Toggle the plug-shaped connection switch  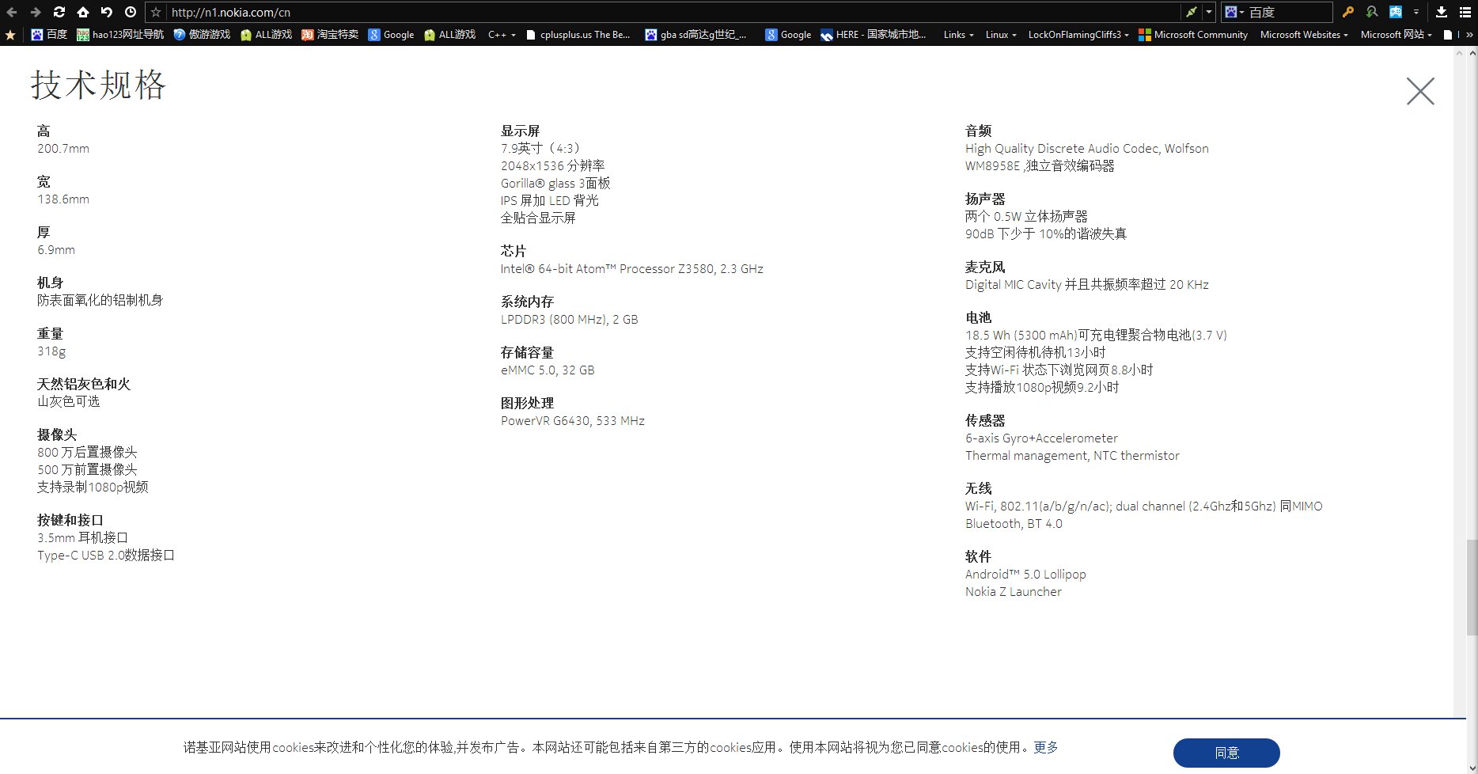(1191, 12)
